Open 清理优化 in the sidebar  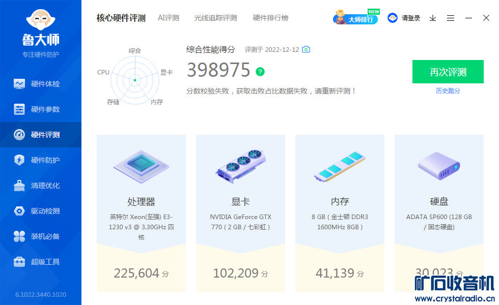41,186
